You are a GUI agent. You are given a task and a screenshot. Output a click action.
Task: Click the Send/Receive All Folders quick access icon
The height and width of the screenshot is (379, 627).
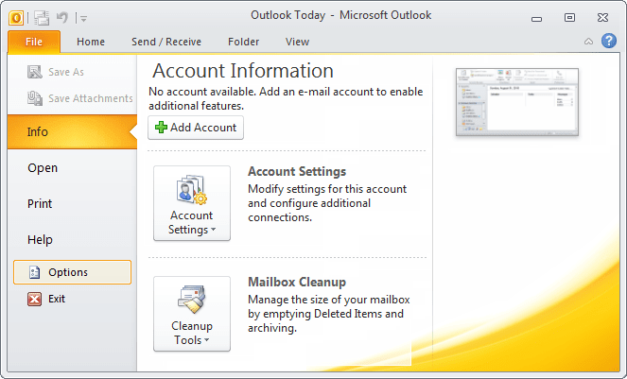(x=42, y=18)
